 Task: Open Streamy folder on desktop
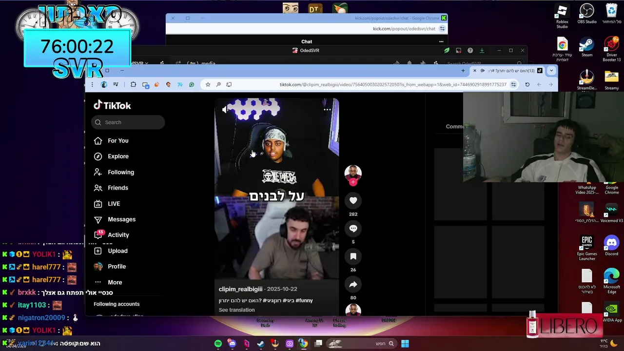point(612,80)
